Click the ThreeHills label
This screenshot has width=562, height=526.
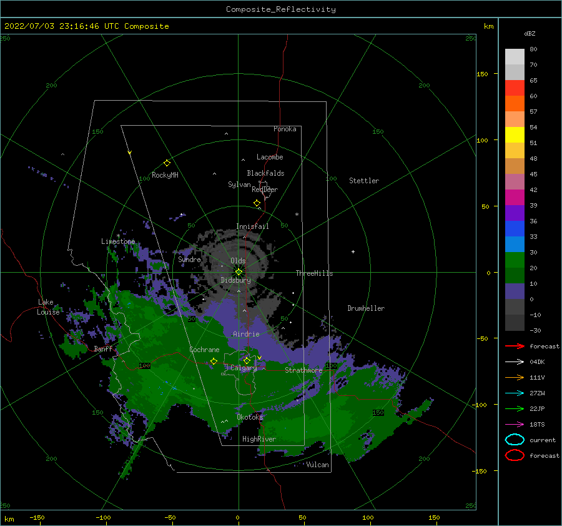coord(314,273)
